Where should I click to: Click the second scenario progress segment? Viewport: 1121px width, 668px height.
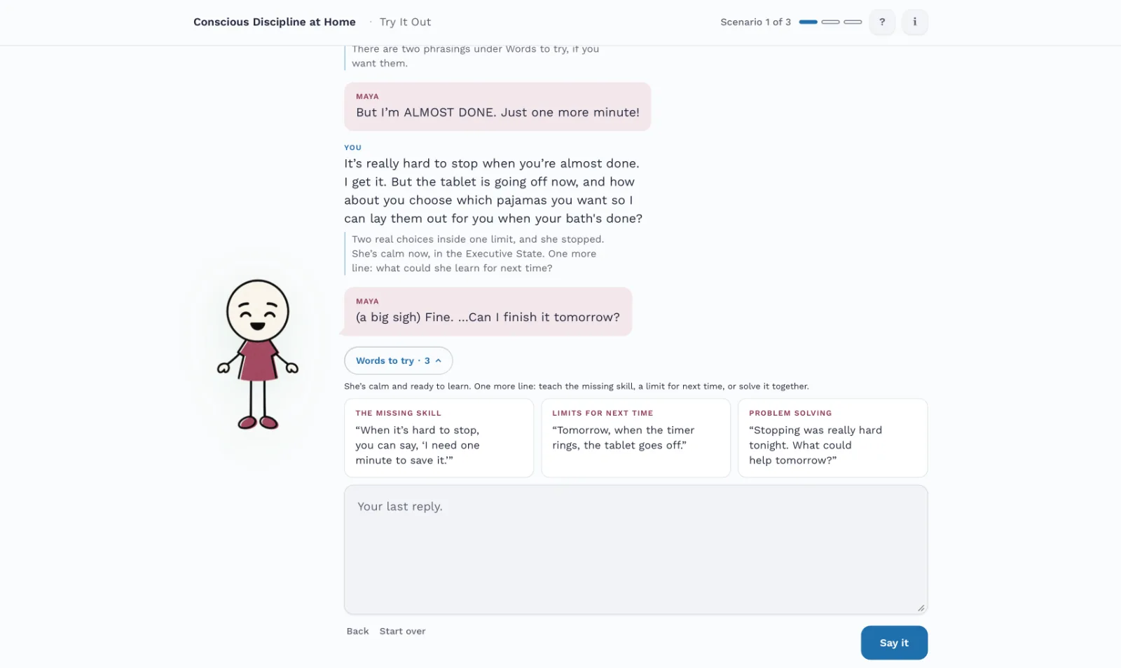(x=830, y=22)
